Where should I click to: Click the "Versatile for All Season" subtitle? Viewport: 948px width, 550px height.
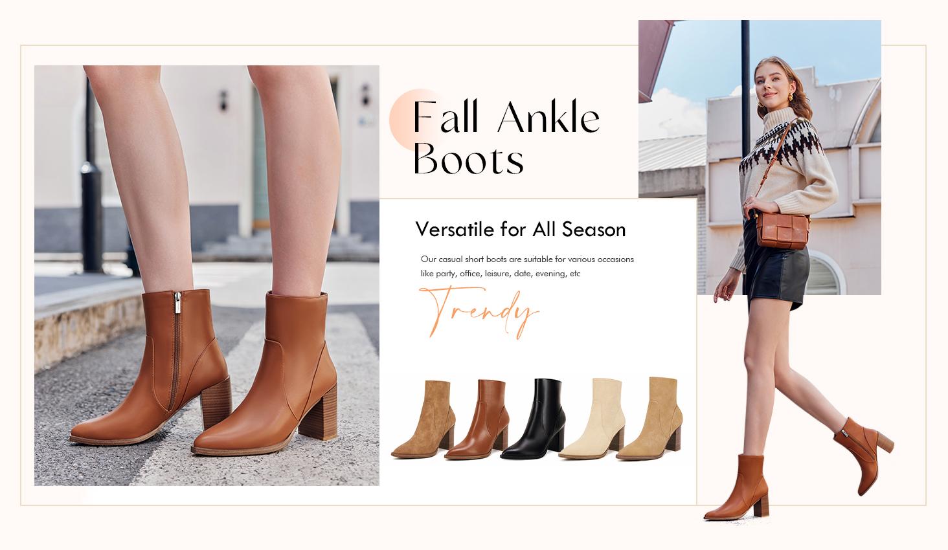point(520,229)
